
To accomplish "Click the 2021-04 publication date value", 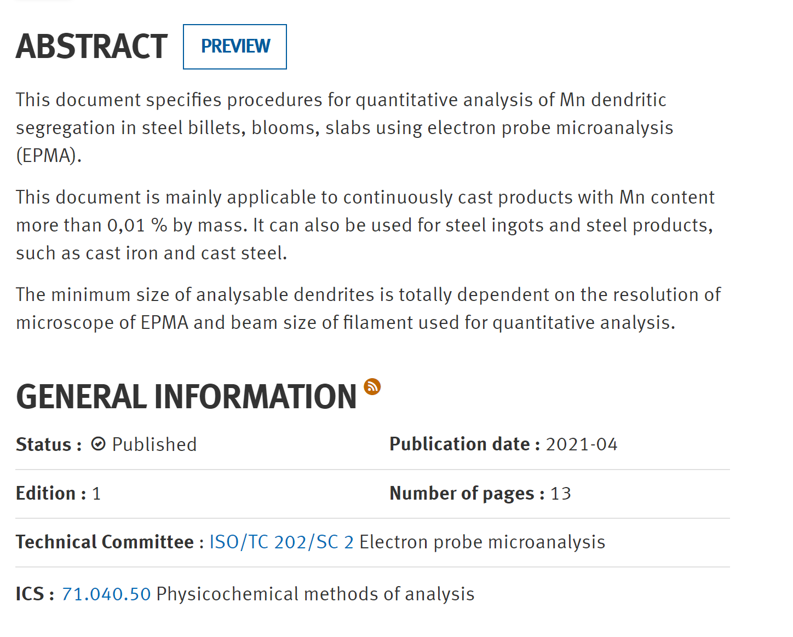I will pos(582,444).
